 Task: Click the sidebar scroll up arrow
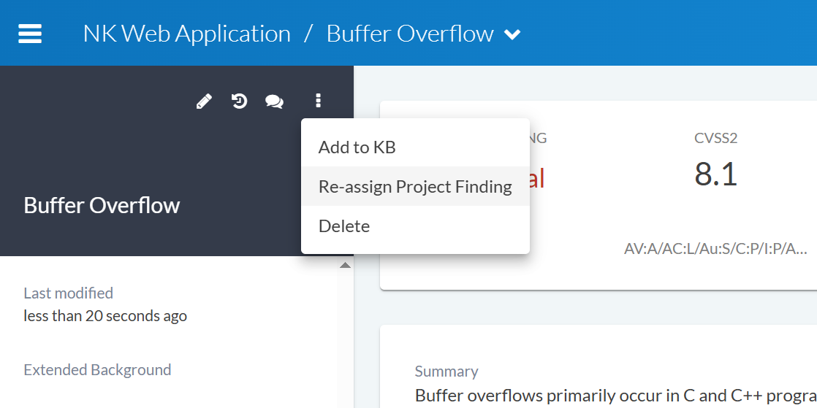click(x=345, y=266)
